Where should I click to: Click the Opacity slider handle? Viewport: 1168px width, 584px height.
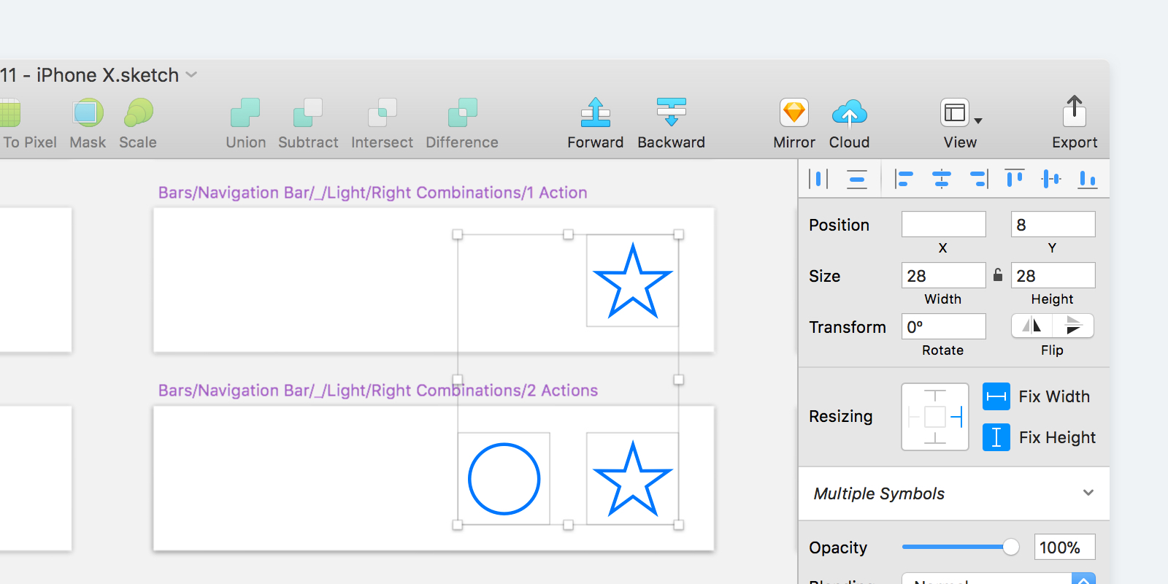coord(1011,547)
